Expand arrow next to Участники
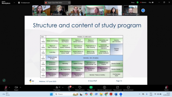The height and width of the screenshot is (97, 172). (63, 87)
